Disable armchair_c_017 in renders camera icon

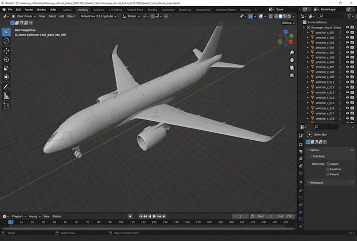pyautogui.click(x=352, y=113)
